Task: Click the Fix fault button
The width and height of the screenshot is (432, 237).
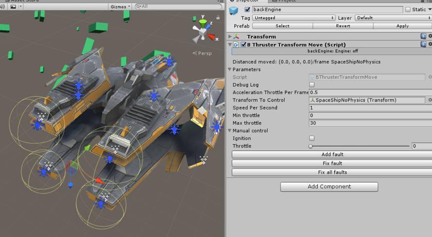Action: (x=332, y=164)
